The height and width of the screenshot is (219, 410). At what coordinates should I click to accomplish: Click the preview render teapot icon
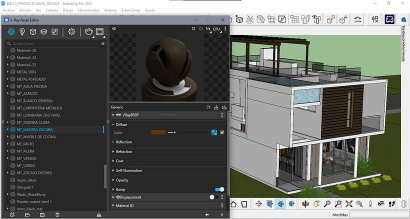point(201,28)
